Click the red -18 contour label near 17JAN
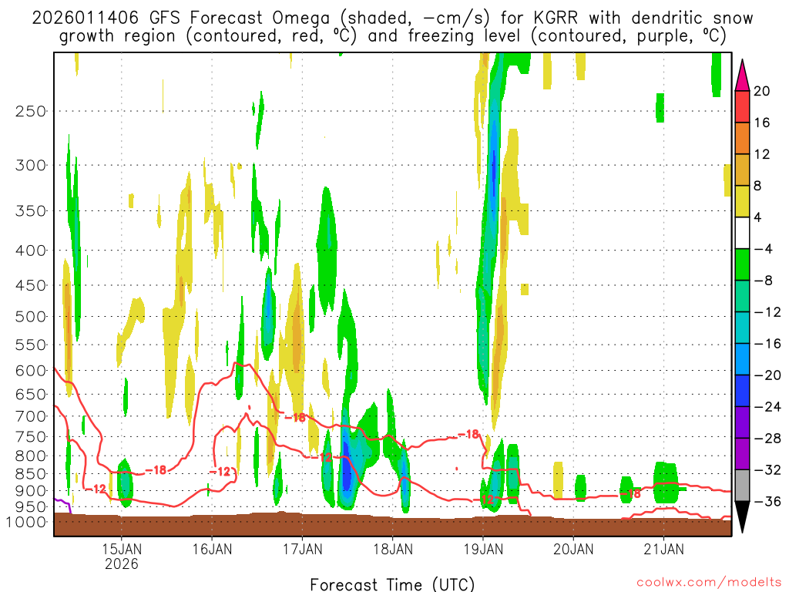 pyautogui.click(x=295, y=417)
